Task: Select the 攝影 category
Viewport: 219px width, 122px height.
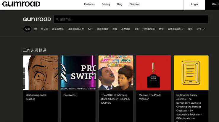Action: [190, 29]
